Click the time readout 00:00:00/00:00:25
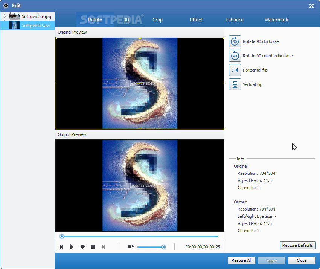The width and height of the screenshot is (320, 269). pyautogui.click(x=203, y=247)
